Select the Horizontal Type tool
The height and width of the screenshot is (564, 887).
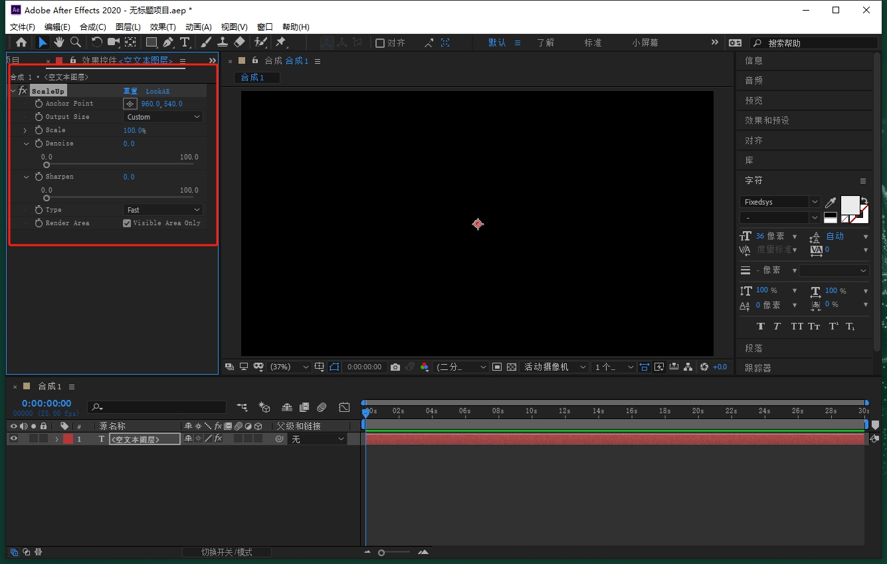point(185,43)
